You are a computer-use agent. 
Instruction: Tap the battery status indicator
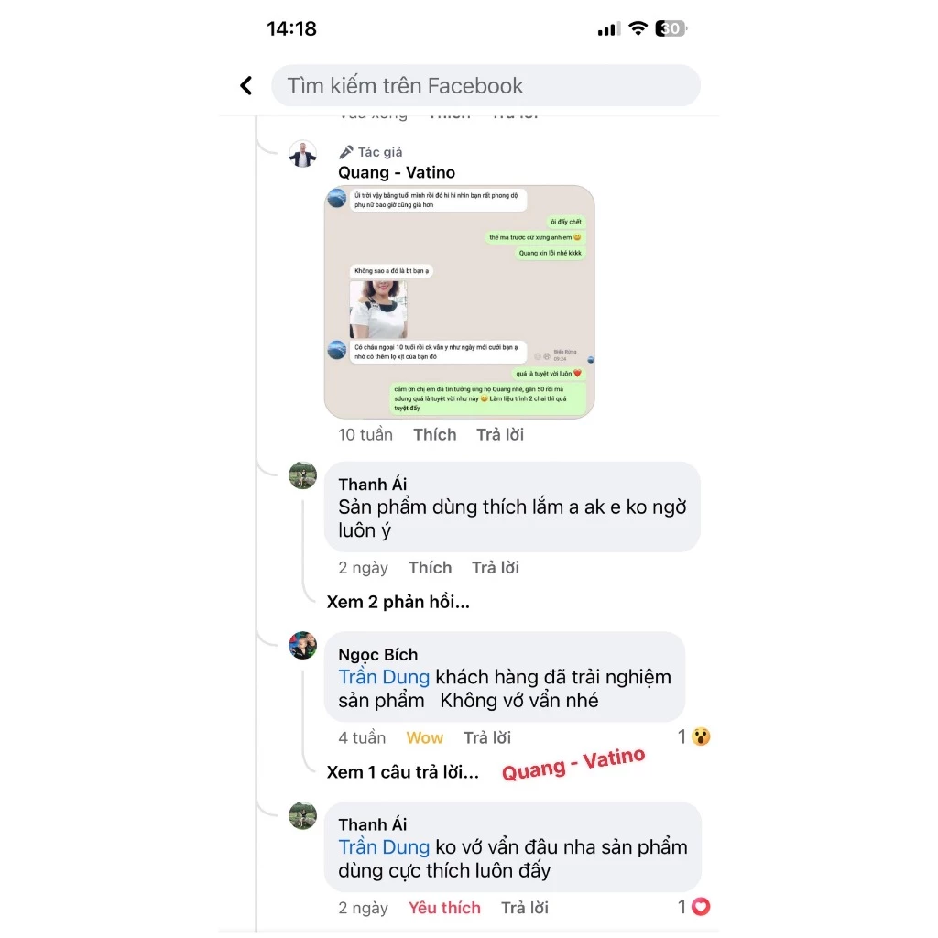click(x=671, y=28)
